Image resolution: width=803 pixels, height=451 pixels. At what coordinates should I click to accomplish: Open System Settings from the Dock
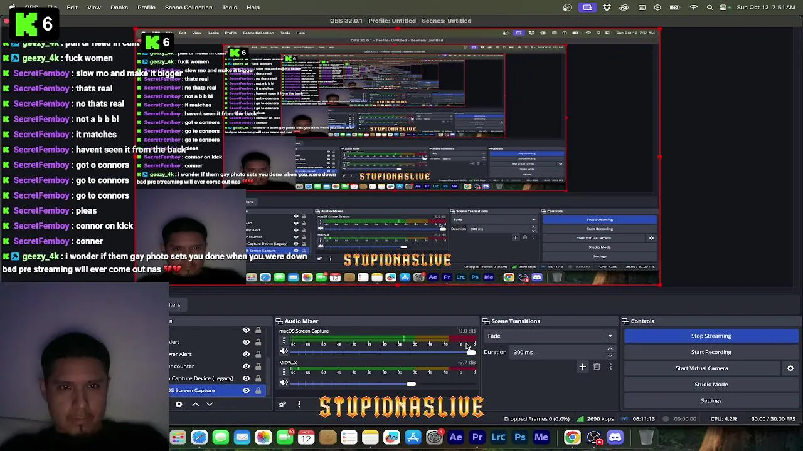(434, 437)
